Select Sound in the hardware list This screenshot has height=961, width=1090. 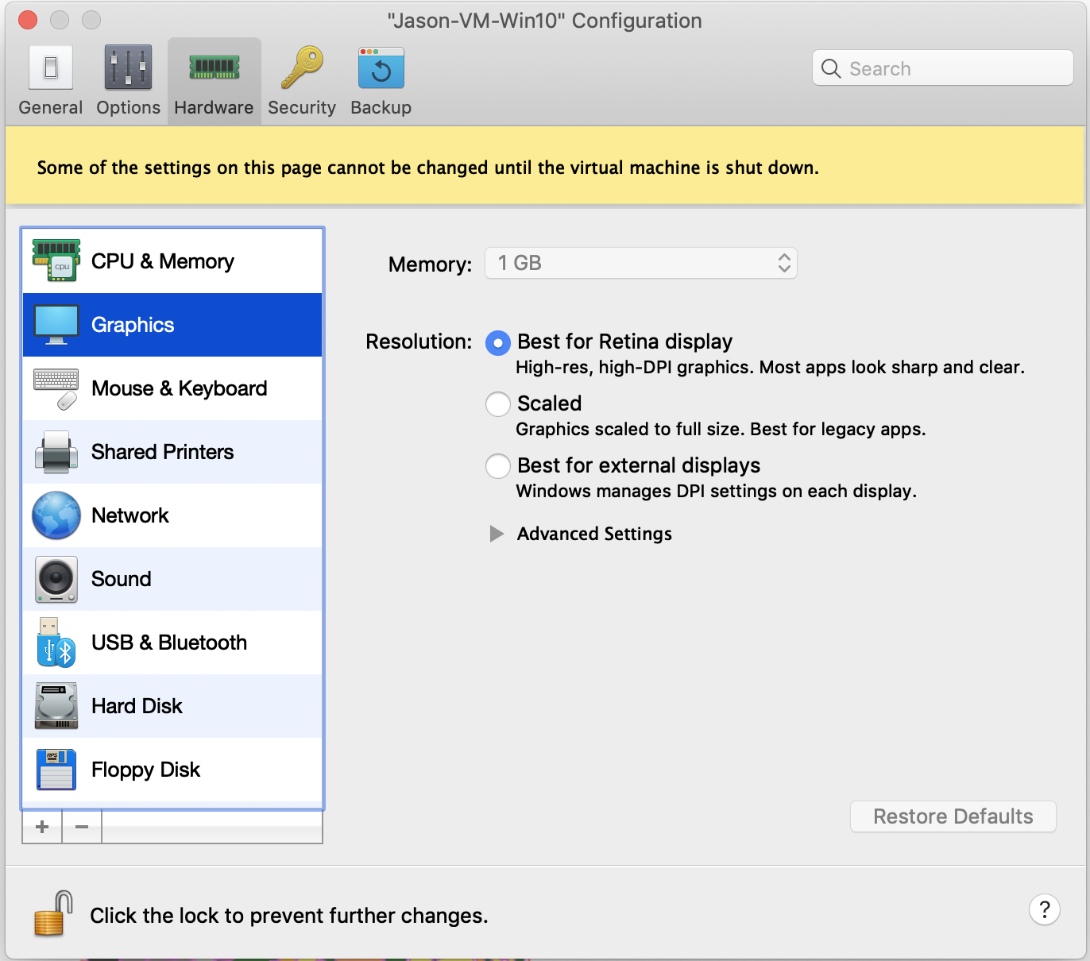pos(172,579)
